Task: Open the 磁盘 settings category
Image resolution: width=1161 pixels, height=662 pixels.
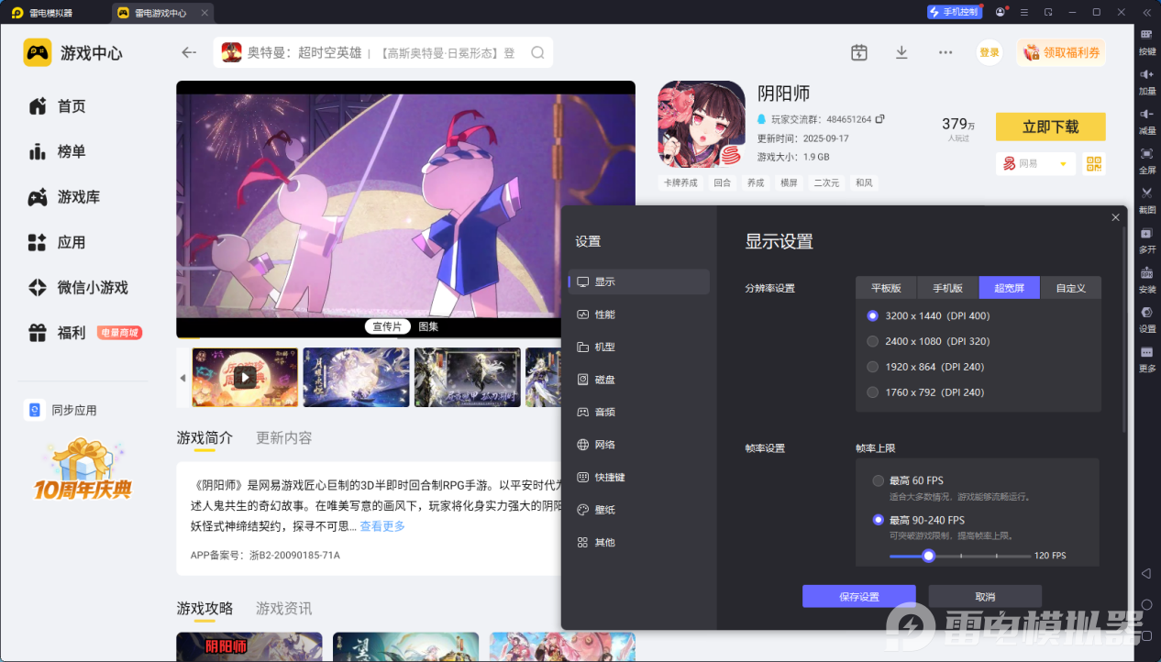Action: coord(639,380)
